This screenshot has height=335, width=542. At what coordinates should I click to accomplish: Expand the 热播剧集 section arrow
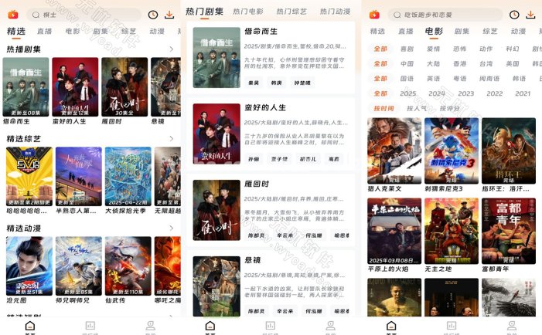pyautogui.click(x=172, y=49)
